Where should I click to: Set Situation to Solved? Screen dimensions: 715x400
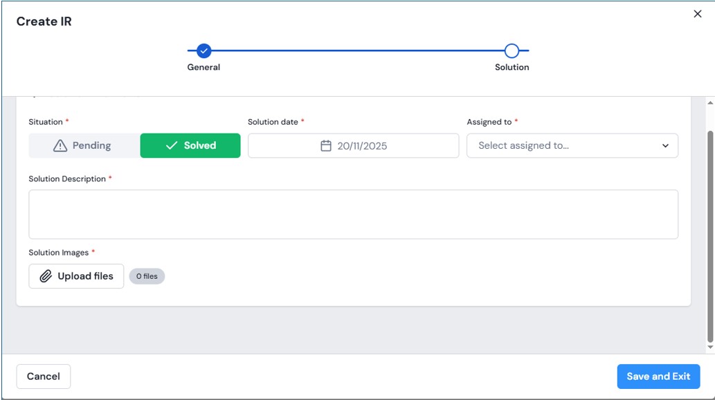(190, 146)
